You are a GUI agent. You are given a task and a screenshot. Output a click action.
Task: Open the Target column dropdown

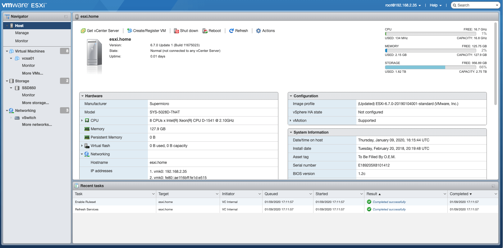[x=217, y=194]
